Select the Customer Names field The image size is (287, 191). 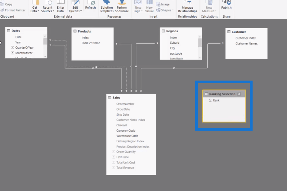246,44
